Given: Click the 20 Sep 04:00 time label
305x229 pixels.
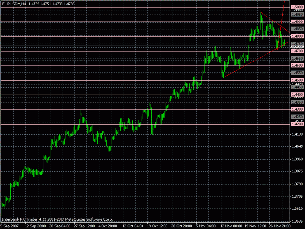Looking at the screenshot, I should pyautogui.click(x=60, y=226).
